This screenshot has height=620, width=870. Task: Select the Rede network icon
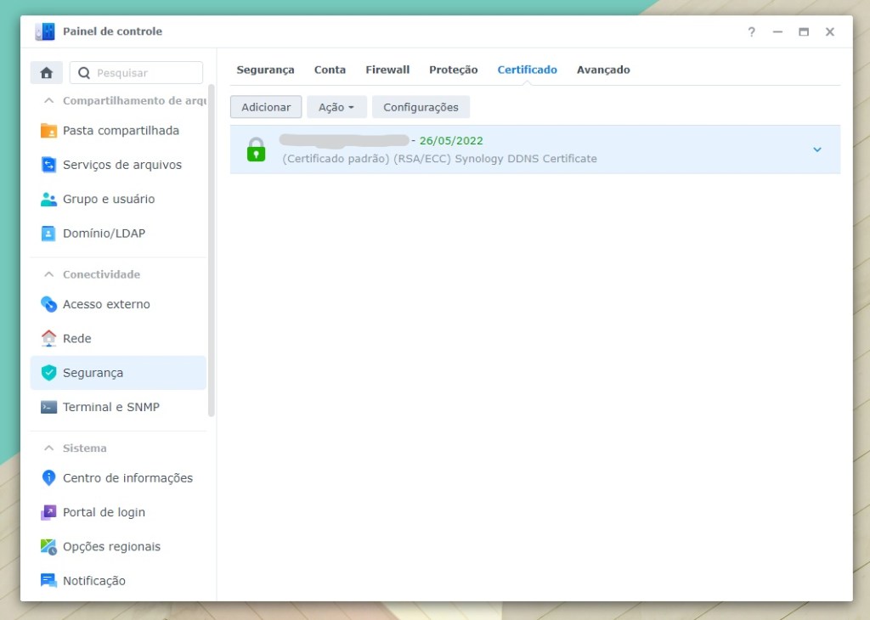(49, 338)
